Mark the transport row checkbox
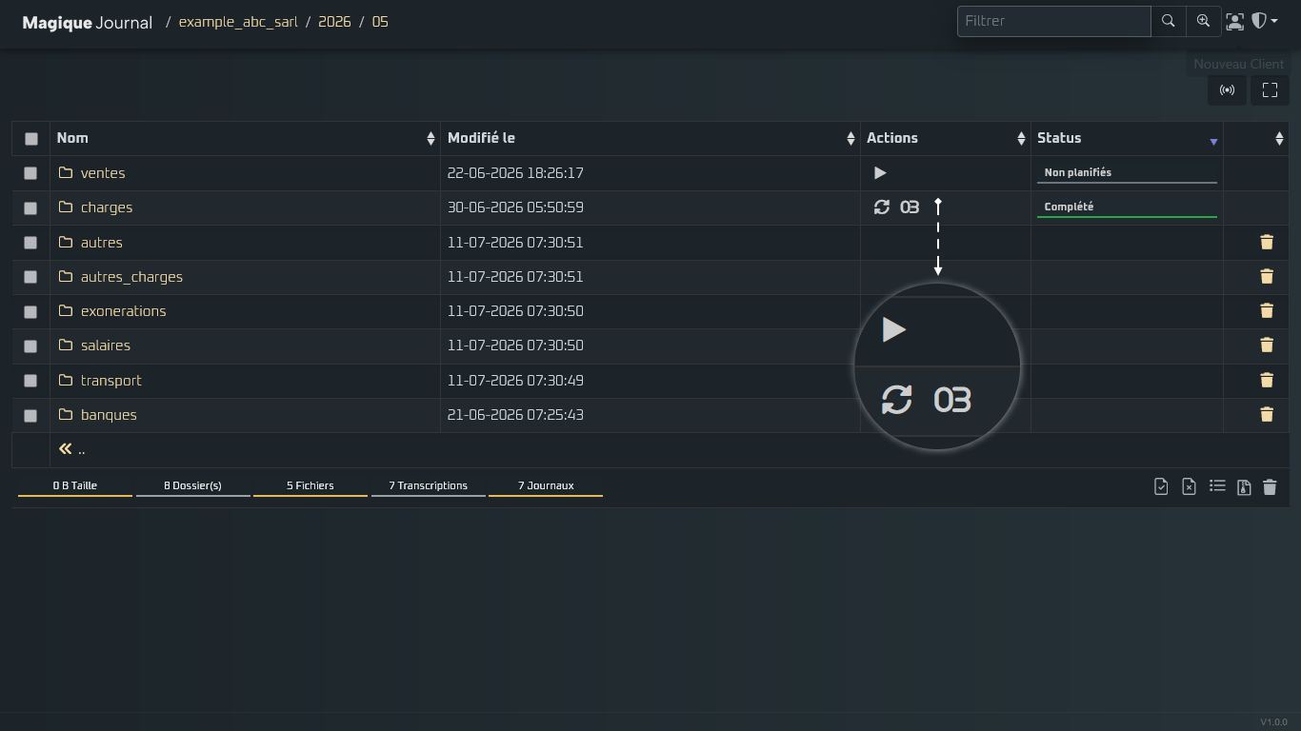Viewport: 1301px width, 731px height. pos(30,381)
